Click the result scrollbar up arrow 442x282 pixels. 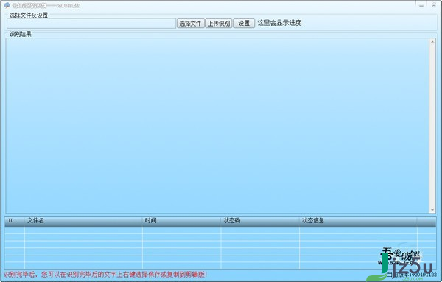point(432,42)
